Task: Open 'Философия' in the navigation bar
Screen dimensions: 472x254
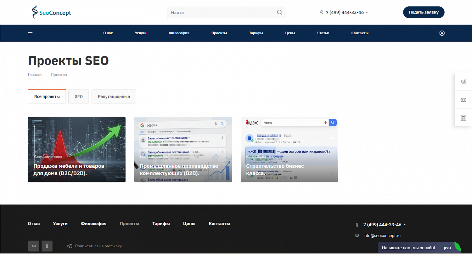Action: click(x=179, y=33)
